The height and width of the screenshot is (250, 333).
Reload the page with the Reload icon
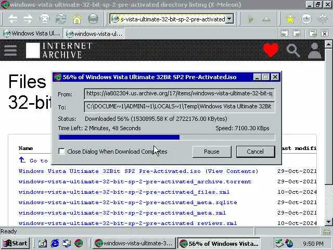click(x=61, y=19)
